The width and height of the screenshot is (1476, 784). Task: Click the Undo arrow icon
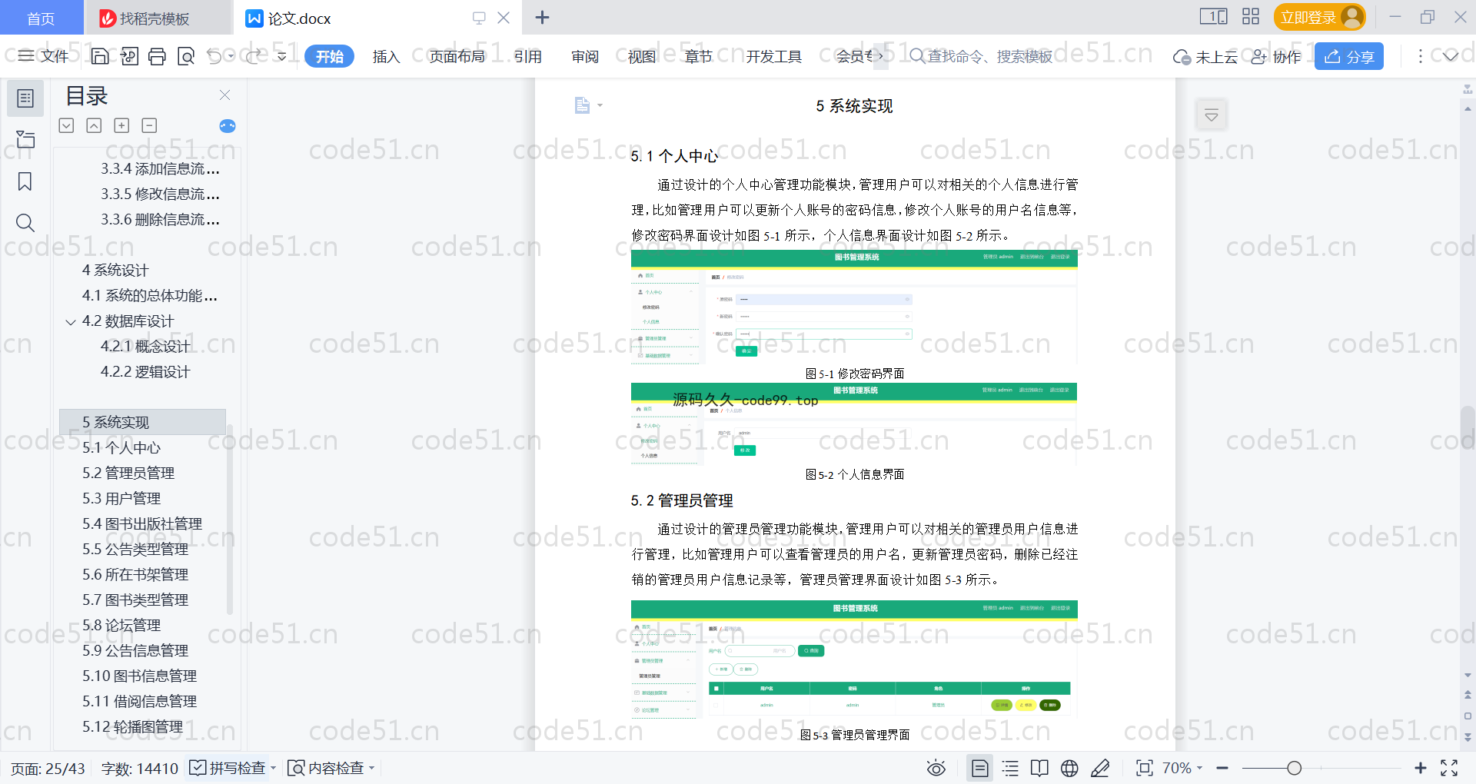(x=215, y=56)
